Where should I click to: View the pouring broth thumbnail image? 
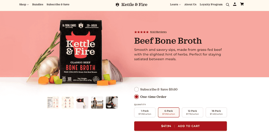(x=82, y=103)
